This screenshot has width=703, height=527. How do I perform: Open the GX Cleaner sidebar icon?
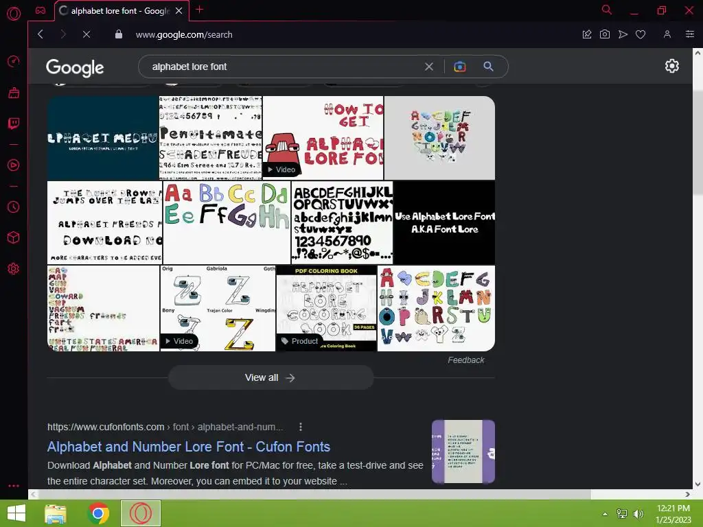pyautogui.click(x=14, y=93)
